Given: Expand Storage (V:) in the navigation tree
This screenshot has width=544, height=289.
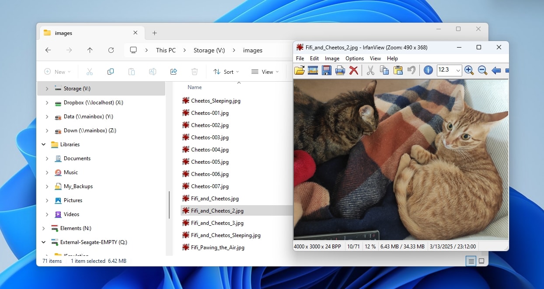Looking at the screenshot, I should coord(47,89).
